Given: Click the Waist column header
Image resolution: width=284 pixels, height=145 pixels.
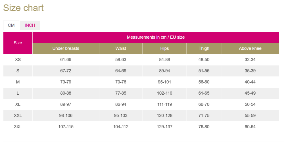Looking at the screenshot, I should pos(121,48).
